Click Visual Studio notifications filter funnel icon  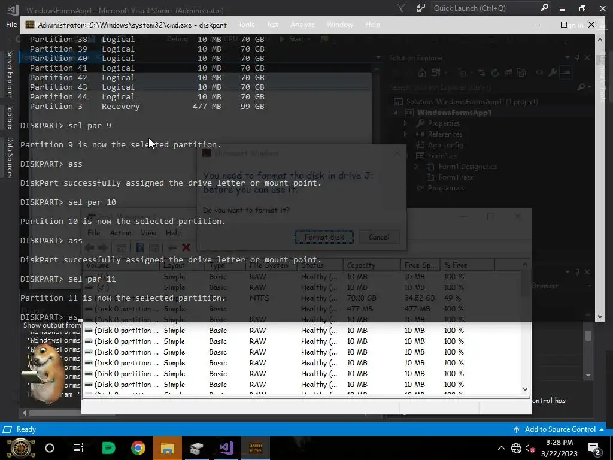401,8
